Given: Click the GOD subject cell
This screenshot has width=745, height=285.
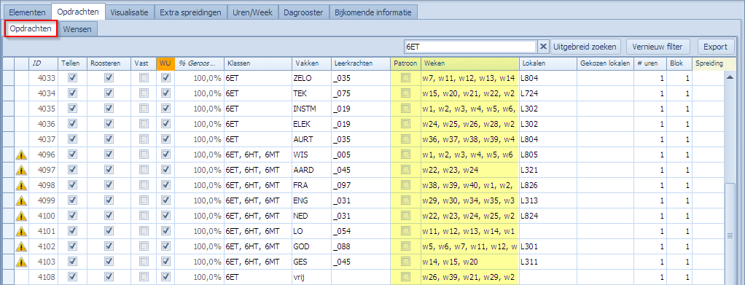Looking at the screenshot, I should 311,246.
